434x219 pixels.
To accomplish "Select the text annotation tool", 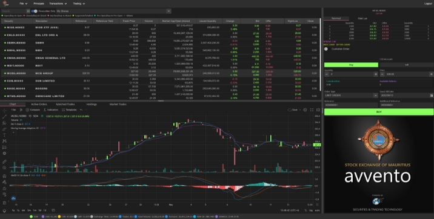I will click(x=4, y=135).
